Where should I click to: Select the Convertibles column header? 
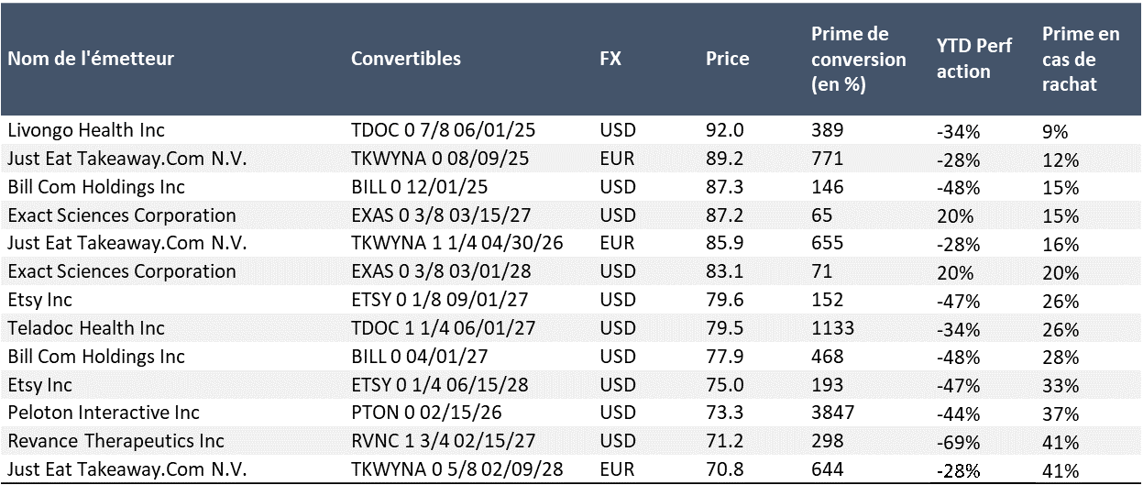(406, 59)
